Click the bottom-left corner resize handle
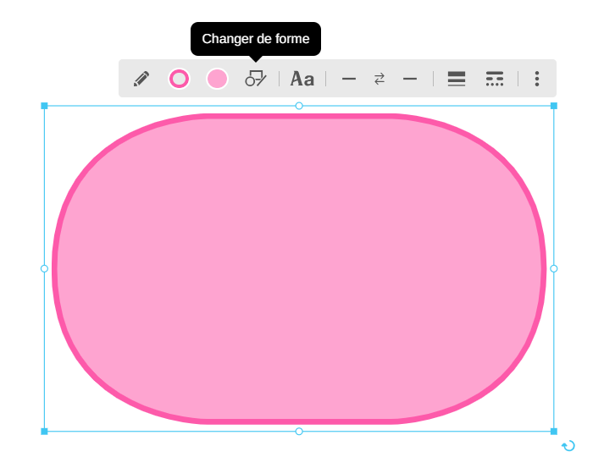604x468 pixels. pos(44,432)
